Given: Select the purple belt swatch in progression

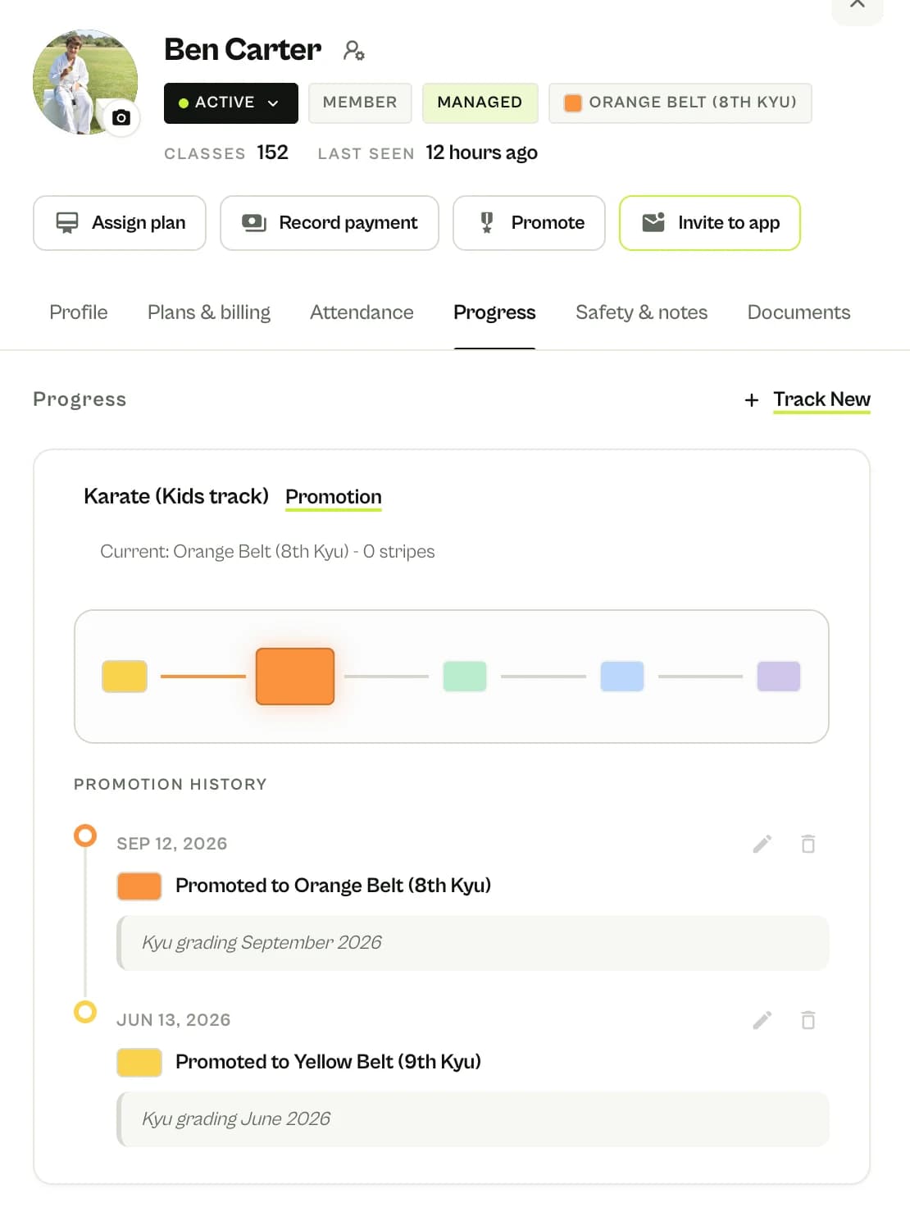Looking at the screenshot, I should pos(779,676).
